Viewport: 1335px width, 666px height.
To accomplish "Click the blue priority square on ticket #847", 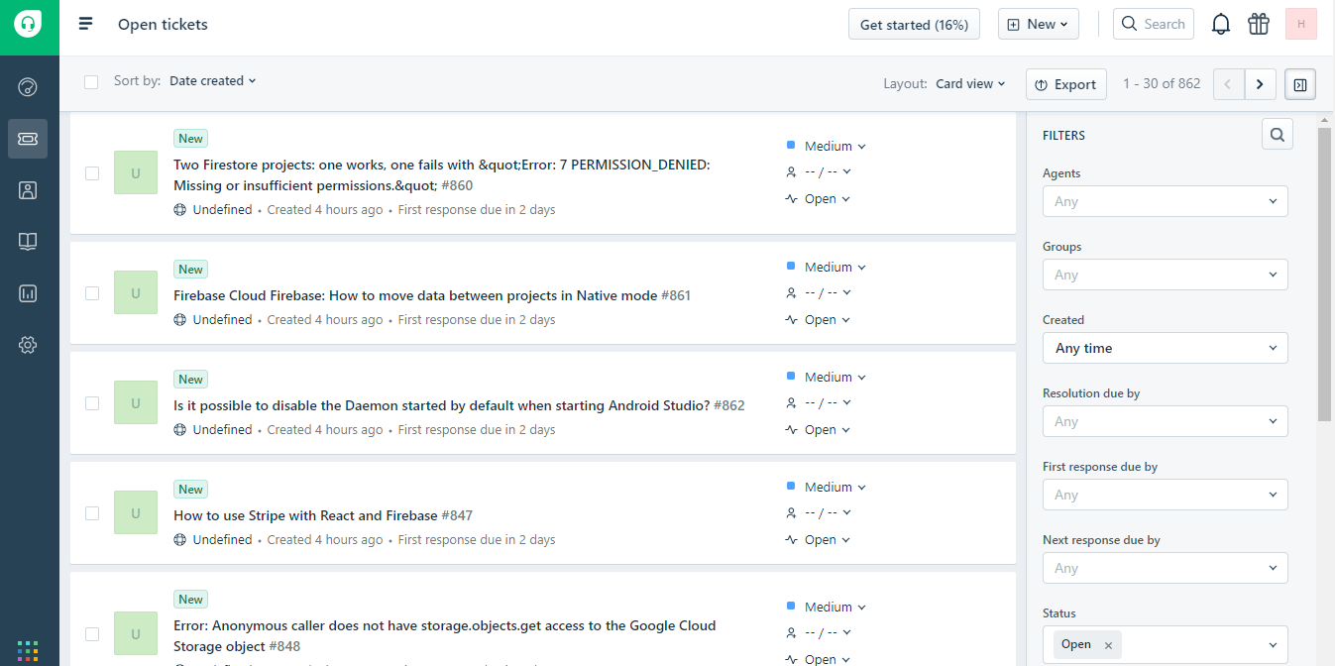I will click(791, 486).
